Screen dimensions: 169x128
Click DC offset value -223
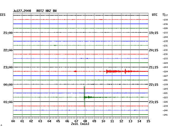pyautogui.click(x=165, y=97)
